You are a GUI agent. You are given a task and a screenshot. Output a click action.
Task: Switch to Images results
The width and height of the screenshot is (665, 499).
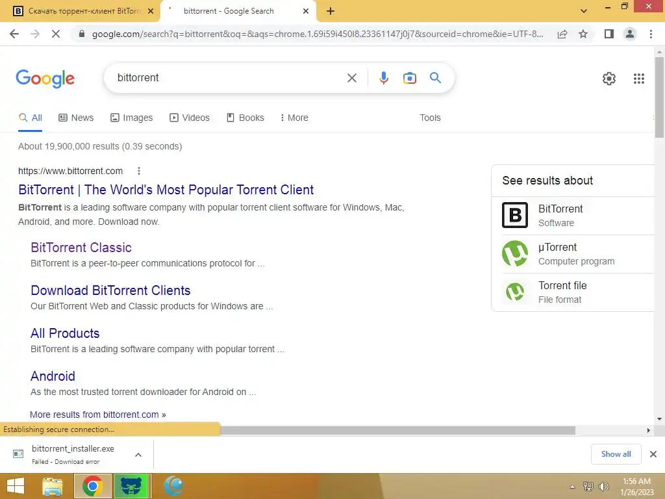131,118
